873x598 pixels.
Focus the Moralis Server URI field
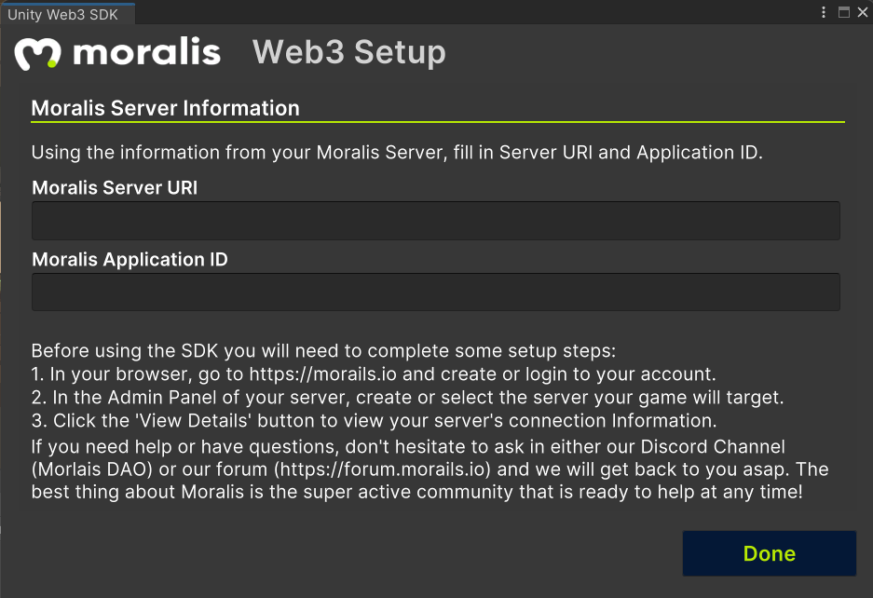435,221
